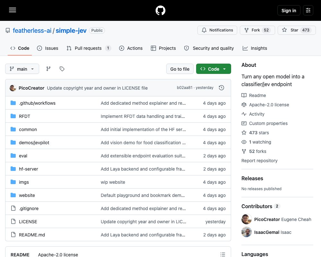The width and height of the screenshot is (321, 257).
Task: Open Activity link in About
Action: (x=253, y=114)
